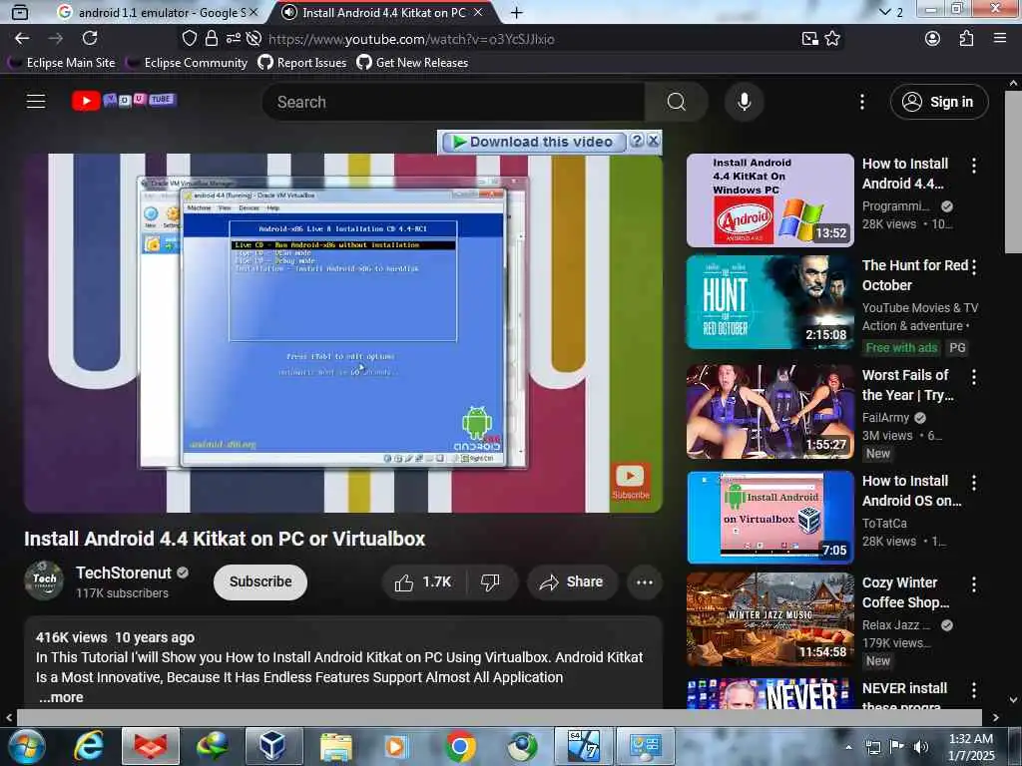Open ToTatCa Install Android on Virtualbox thumbnail
The height and width of the screenshot is (766, 1022).
click(769, 518)
